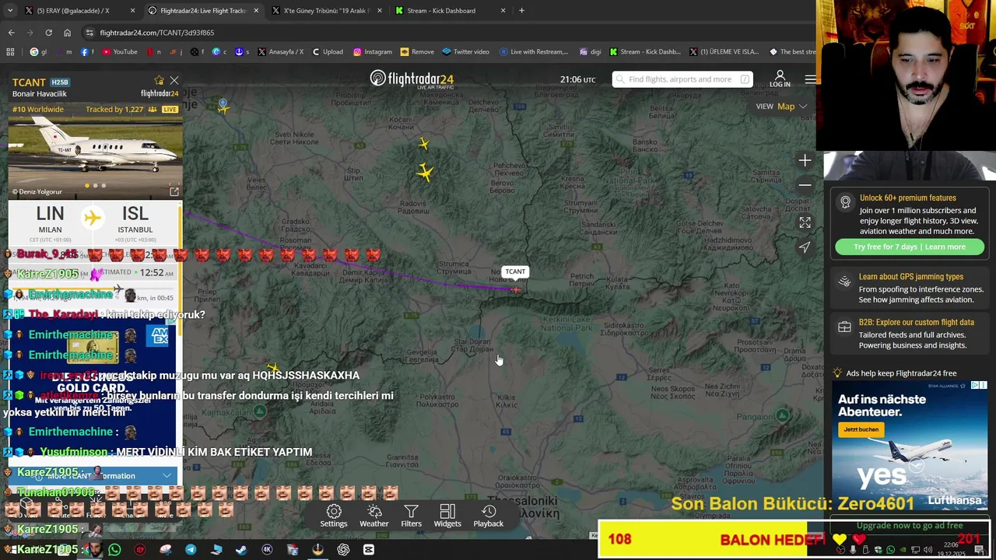Close the Flightradar24 browser tab
996x560 pixels.
256,11
